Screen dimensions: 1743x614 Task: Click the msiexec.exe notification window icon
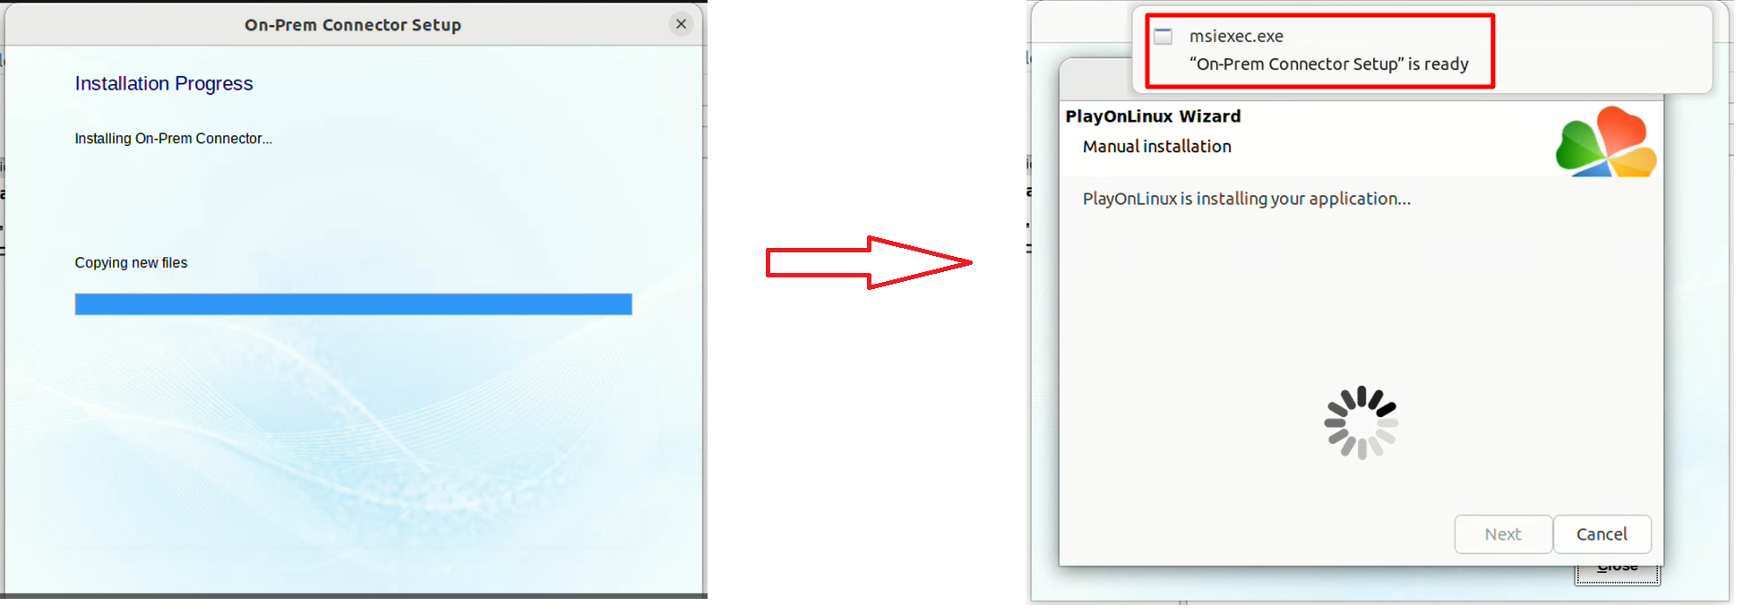point(1163,37)
